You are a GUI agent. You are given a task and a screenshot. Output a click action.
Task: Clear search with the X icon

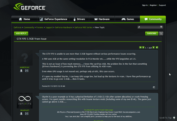pos(161,27)
